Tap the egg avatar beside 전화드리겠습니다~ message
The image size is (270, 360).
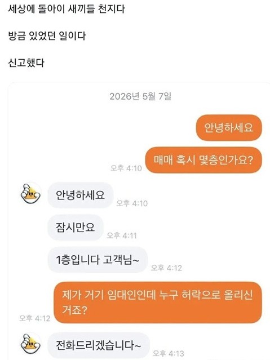pyautogui.click(x=31, y=344)
